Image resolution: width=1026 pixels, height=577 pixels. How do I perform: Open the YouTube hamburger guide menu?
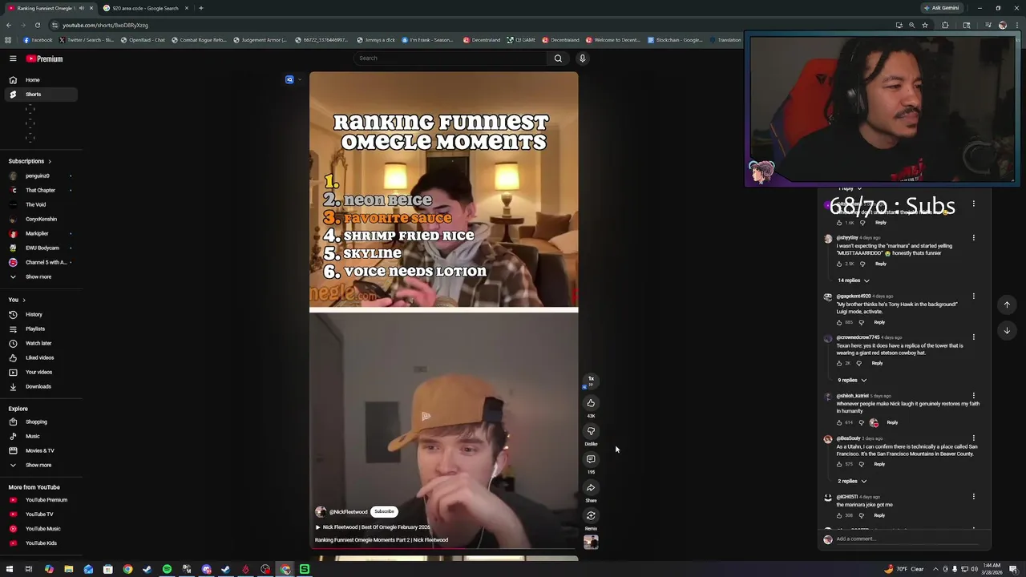pyautogui.click(x=13, y=59)
